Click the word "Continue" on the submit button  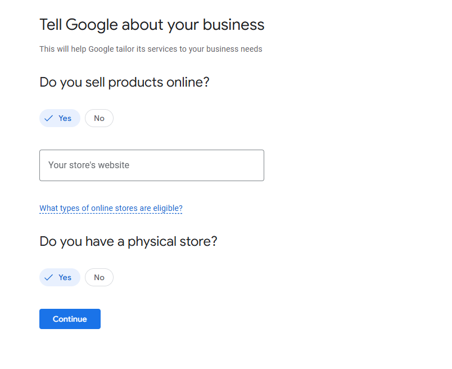click(70, 319)
